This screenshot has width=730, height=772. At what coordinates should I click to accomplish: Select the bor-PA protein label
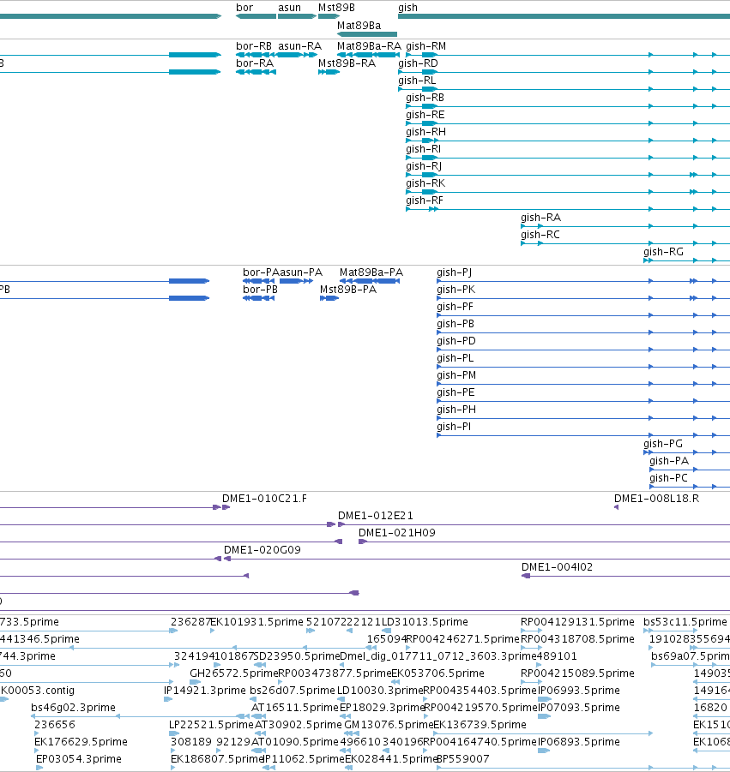(261, 272)
